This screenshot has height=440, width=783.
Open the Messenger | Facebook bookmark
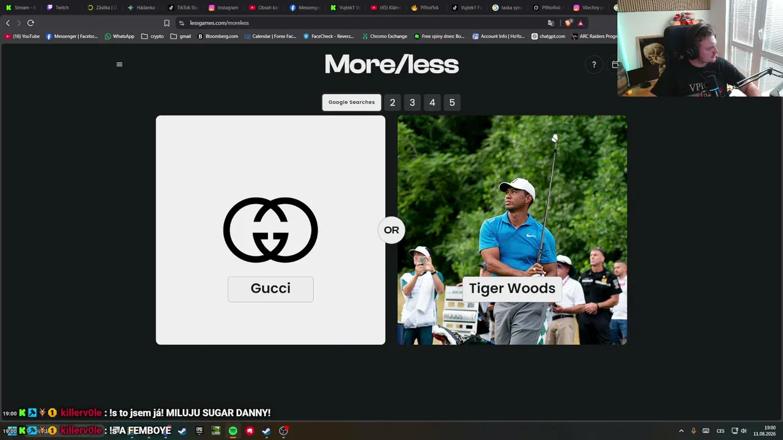72,36
